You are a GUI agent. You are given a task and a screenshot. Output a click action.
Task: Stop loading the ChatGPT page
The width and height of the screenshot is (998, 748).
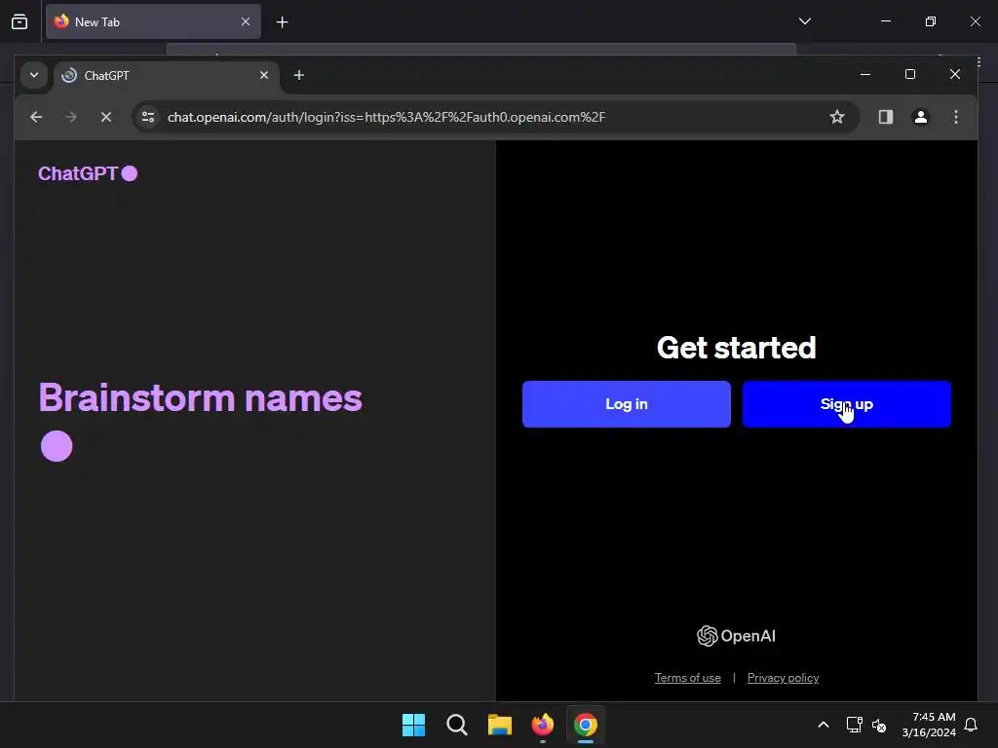click(106, 117)
